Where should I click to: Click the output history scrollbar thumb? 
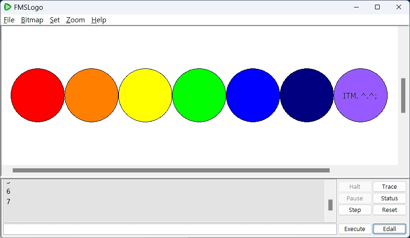330,205
